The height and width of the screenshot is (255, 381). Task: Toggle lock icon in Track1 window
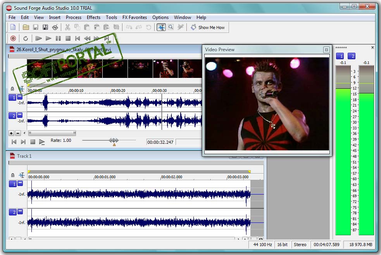pos(13,175)
